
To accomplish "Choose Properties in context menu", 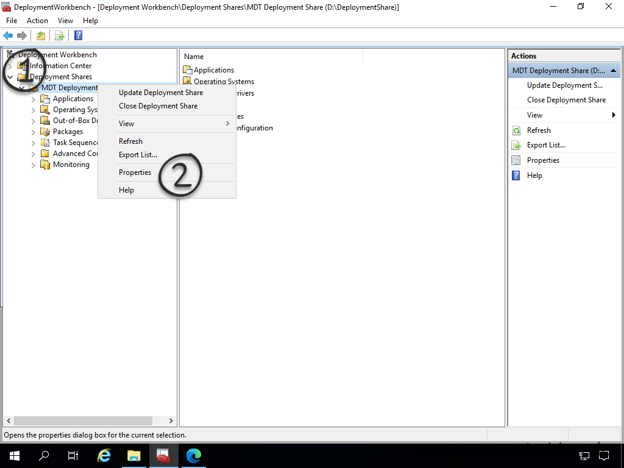I will 167,172.
